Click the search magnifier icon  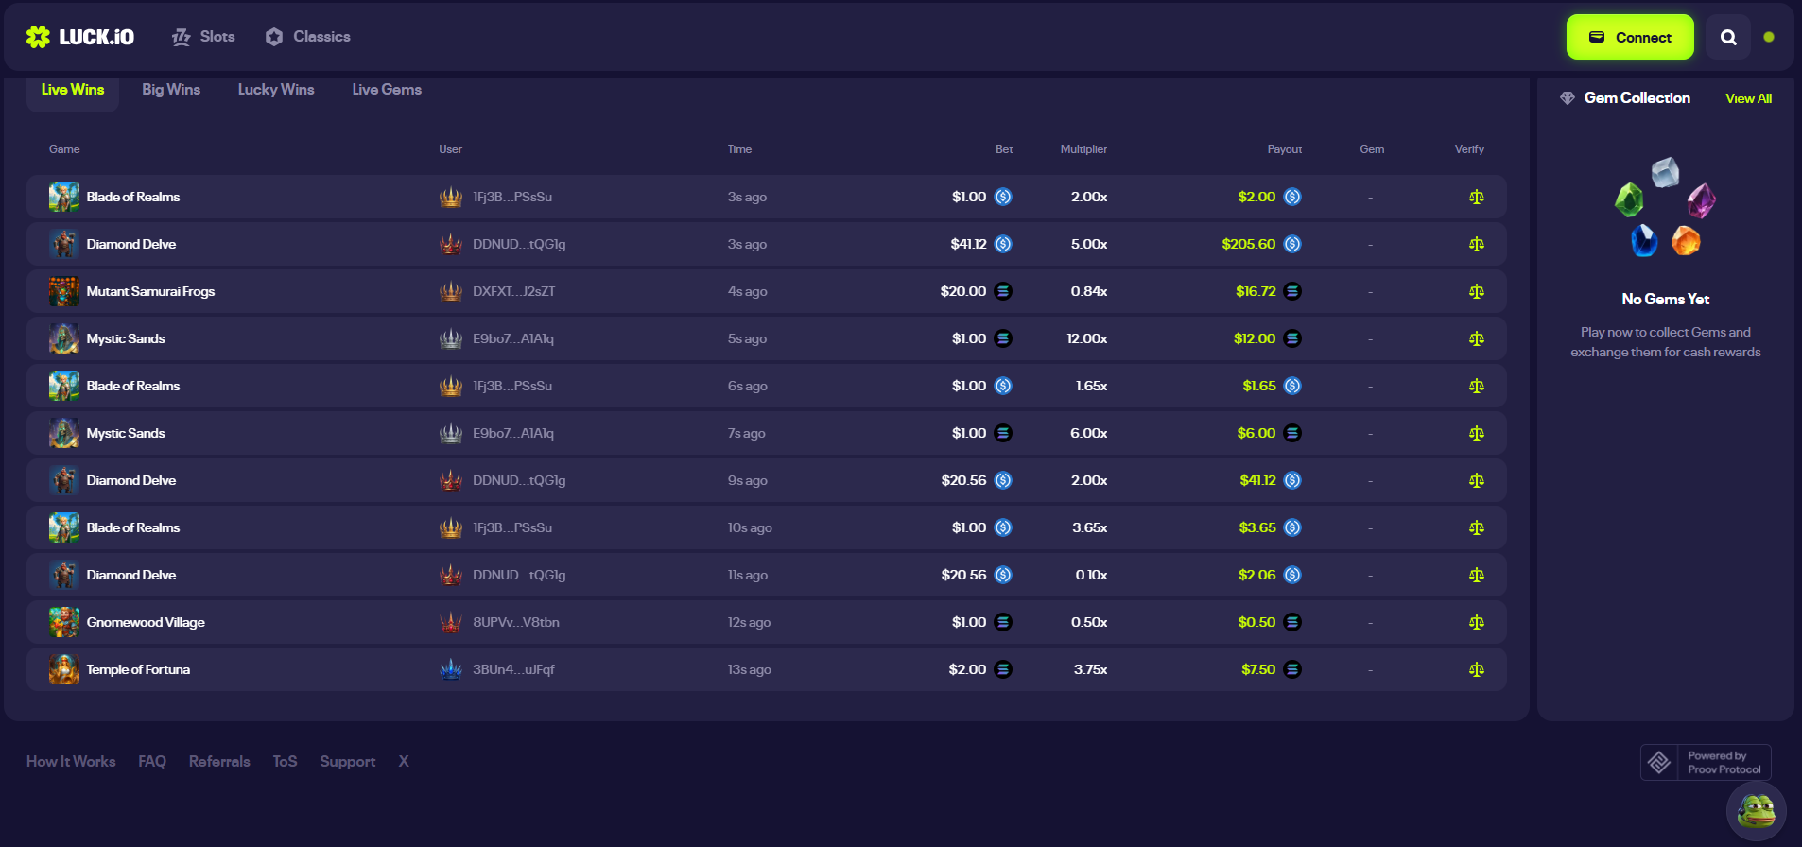[1727, 38]
